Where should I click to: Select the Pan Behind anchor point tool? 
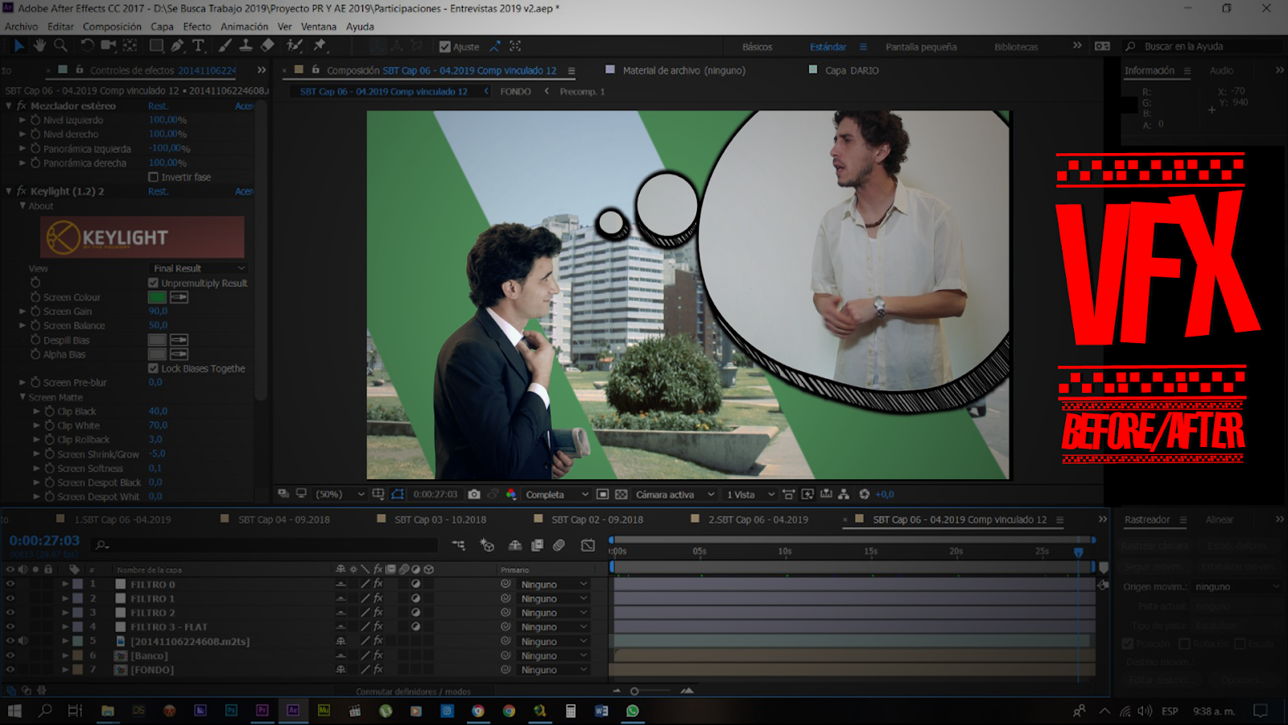point(130,46)
